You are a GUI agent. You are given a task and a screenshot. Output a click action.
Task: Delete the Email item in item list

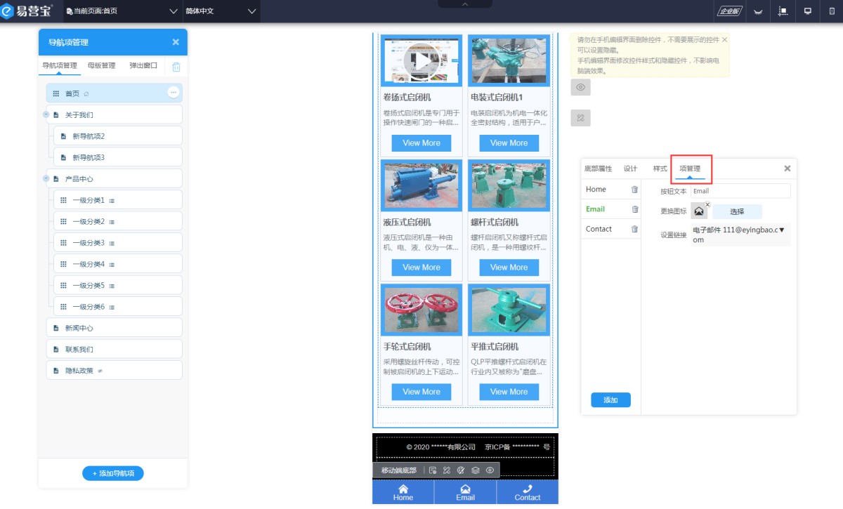(635, 209)
